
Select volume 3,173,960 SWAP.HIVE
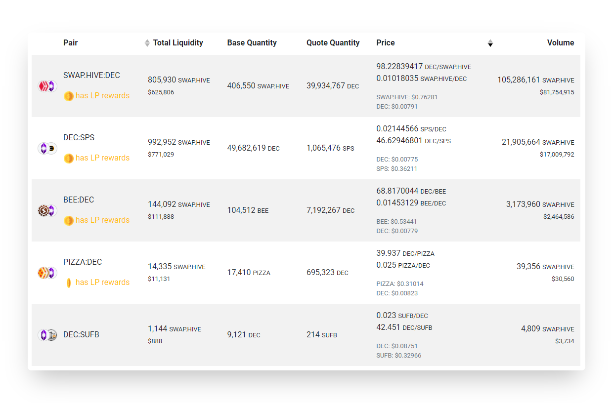[540, 204]
